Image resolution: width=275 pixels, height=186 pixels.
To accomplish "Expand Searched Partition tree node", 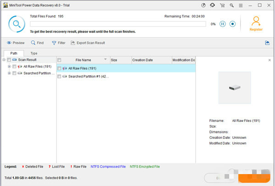I will click(9, 73).
